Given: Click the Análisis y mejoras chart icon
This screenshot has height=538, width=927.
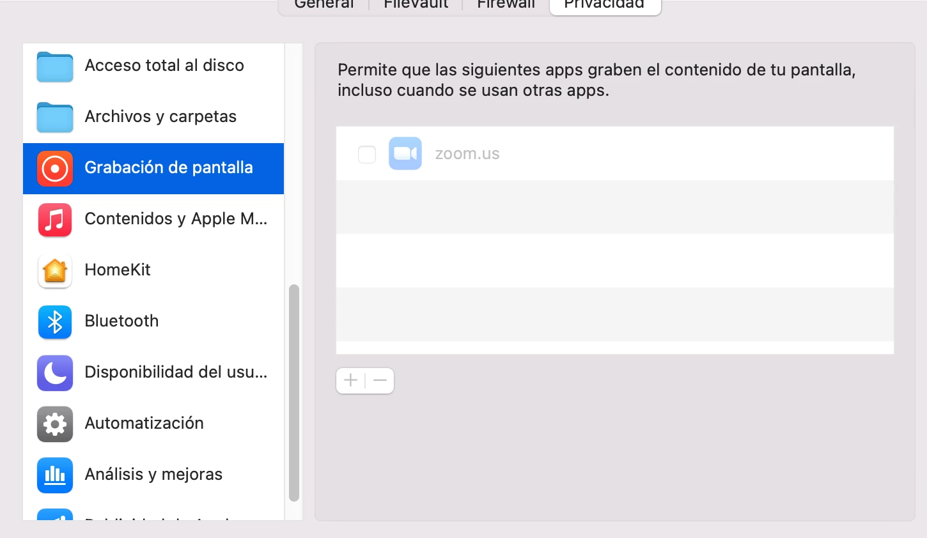Looking at the screenshot, I should pos(55,475).
